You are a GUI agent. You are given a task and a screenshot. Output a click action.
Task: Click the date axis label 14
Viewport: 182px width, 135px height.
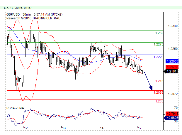102,128
